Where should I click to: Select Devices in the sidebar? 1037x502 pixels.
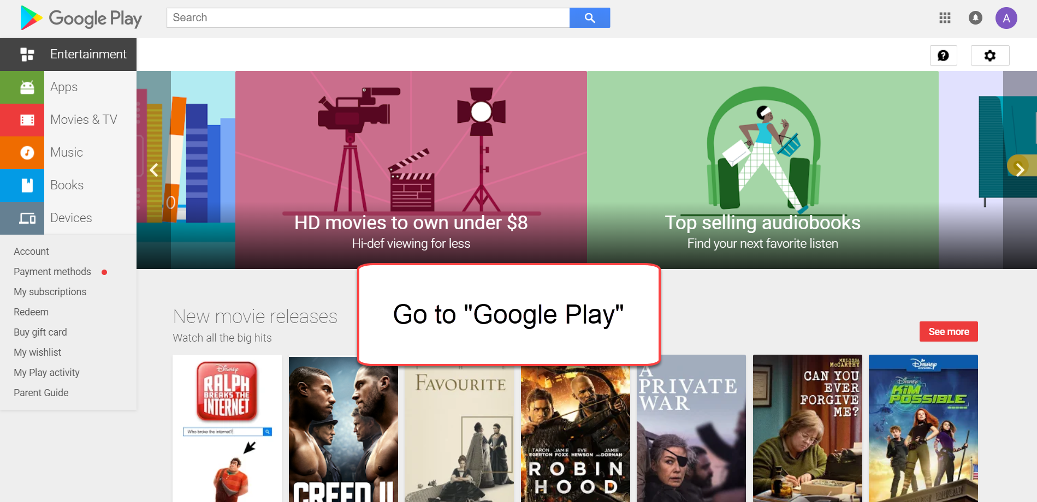[x=71, y=218]
